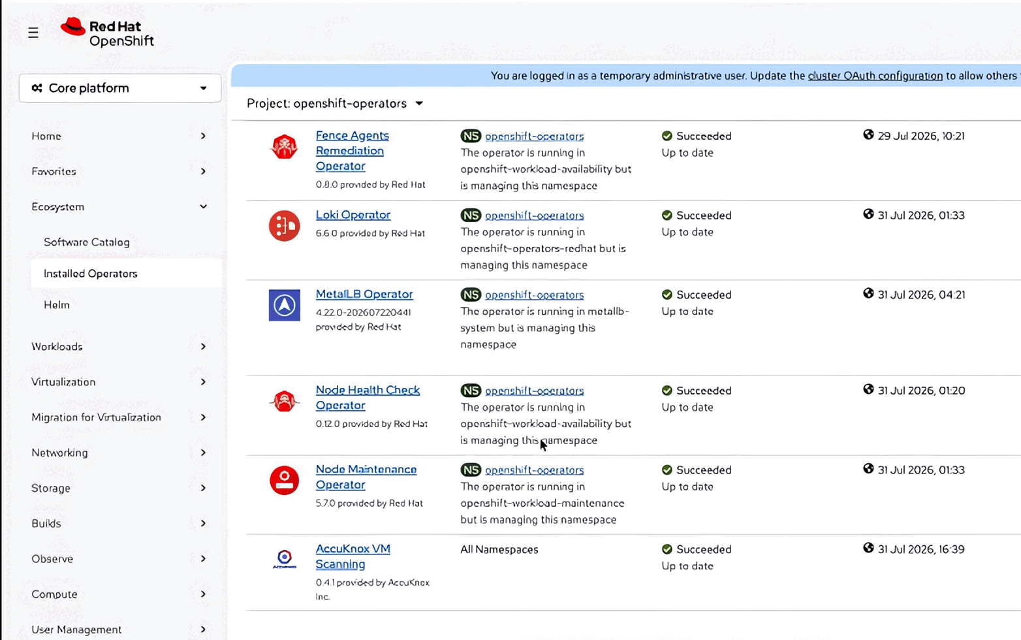Open openshift-operators namespace link in Node Maintenance row
The image size is (1021, 640).
[535, 470]
